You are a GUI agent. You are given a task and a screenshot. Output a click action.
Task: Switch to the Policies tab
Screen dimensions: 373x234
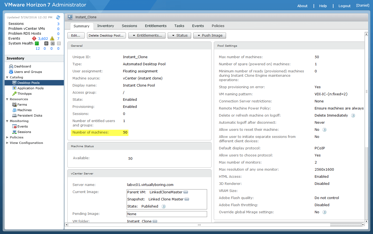pyautogui.click(x=218, y=26)
